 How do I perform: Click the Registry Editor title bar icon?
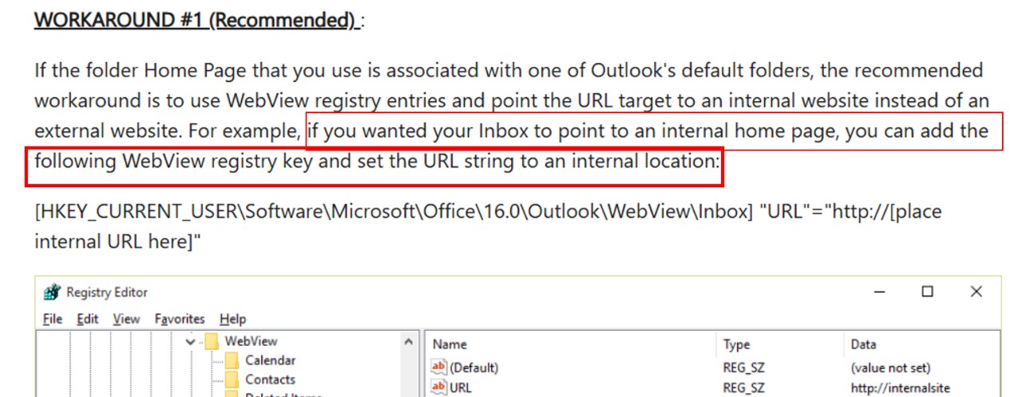pos(53,293)
